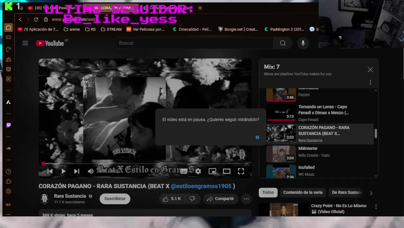Play Miénteme by Niño Condor in mix

(320, 154)
